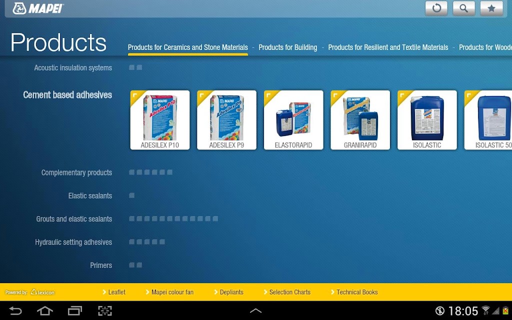512x320 pixels.
Task: Open the ISOLASTIC 50 product card
Action: coord(488,120)
